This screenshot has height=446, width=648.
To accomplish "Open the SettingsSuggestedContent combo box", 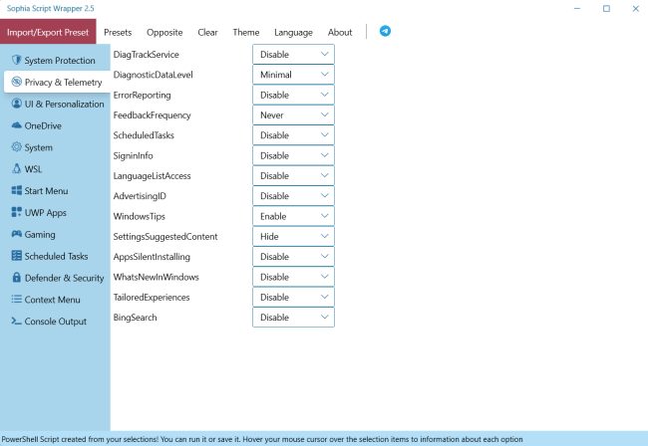I will (x=293, y=236).
